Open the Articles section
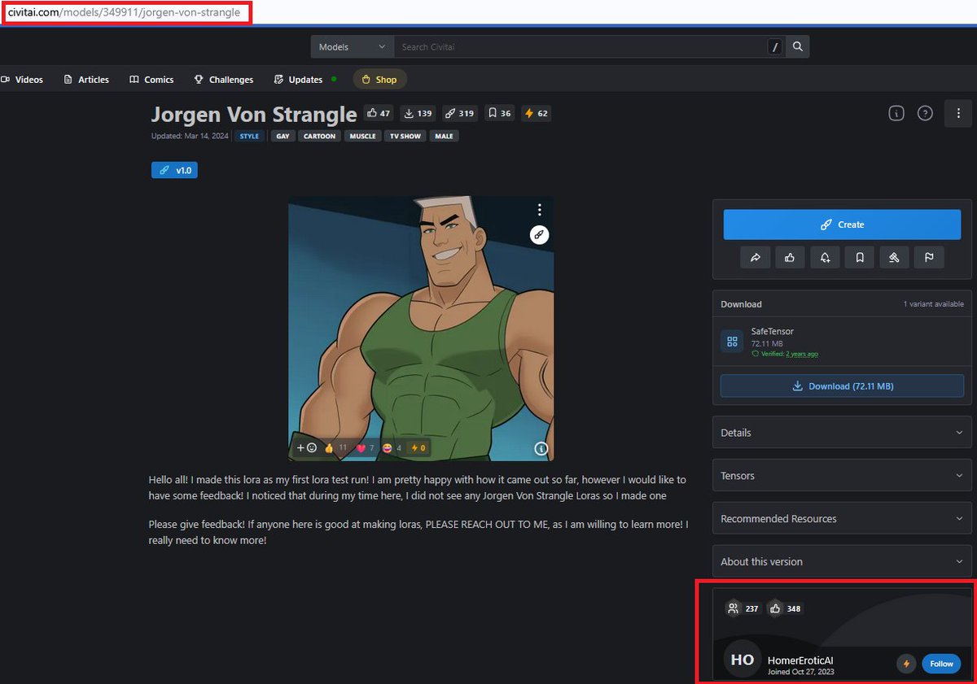The image size is (977, 684). (86, 80)
